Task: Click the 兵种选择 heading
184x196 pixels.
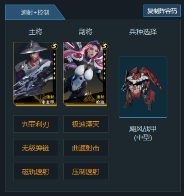Action: [143, 32]
